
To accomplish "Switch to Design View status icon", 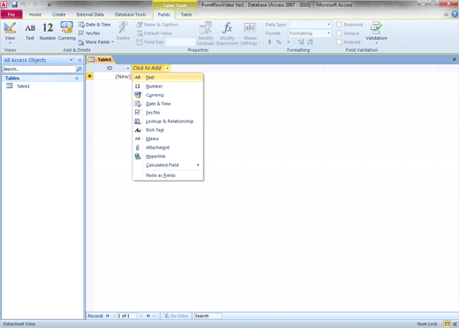I will [455, 324].
